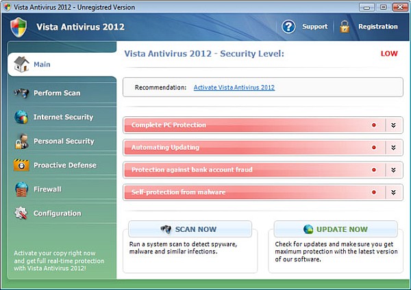Click red status dot for Automating Updating
The image size is (411, 290).
(374, 148)
